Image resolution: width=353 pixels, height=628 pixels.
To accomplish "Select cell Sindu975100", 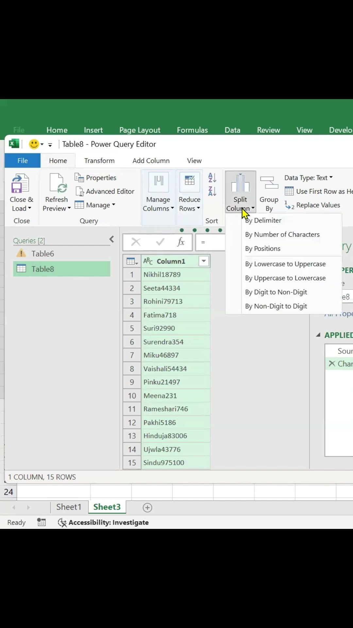I will click(x=176, y=462).
